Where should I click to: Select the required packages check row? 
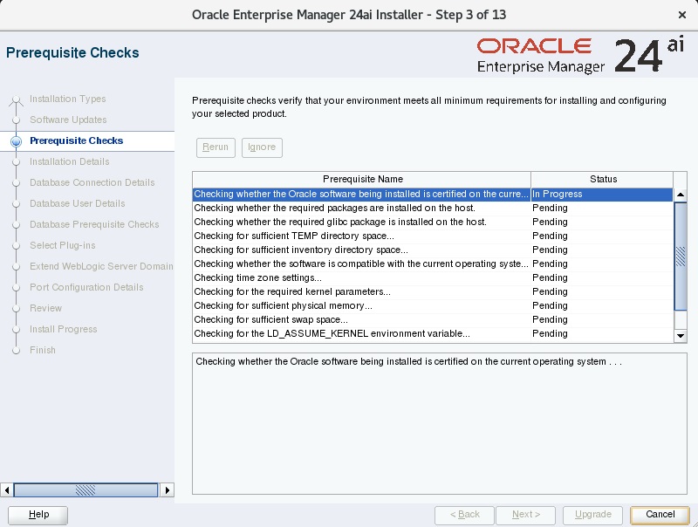(433, 208)
